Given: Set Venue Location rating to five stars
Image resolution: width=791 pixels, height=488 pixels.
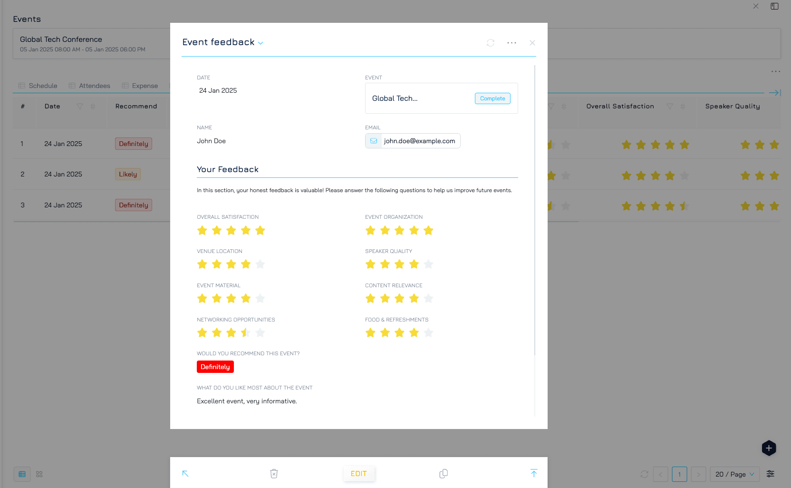Looking at the screenshot, I should 260,264.
